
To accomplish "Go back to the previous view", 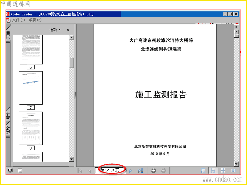I will click(x=153, y=171).
